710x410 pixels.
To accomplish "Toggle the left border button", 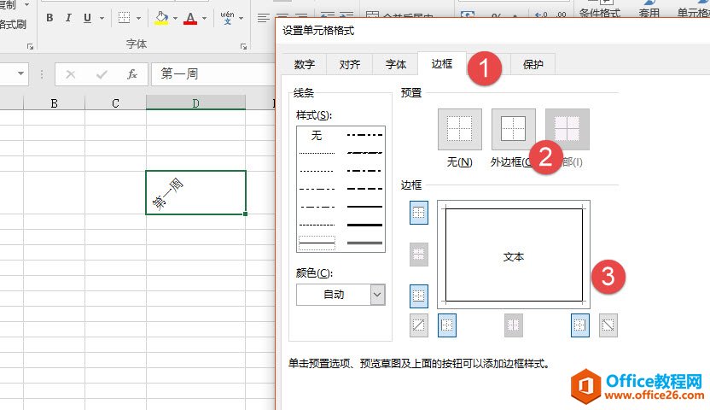I will pyautogui.click(x=447, y=325).
